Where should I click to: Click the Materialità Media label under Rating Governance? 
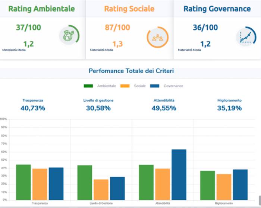coord(189,50)
